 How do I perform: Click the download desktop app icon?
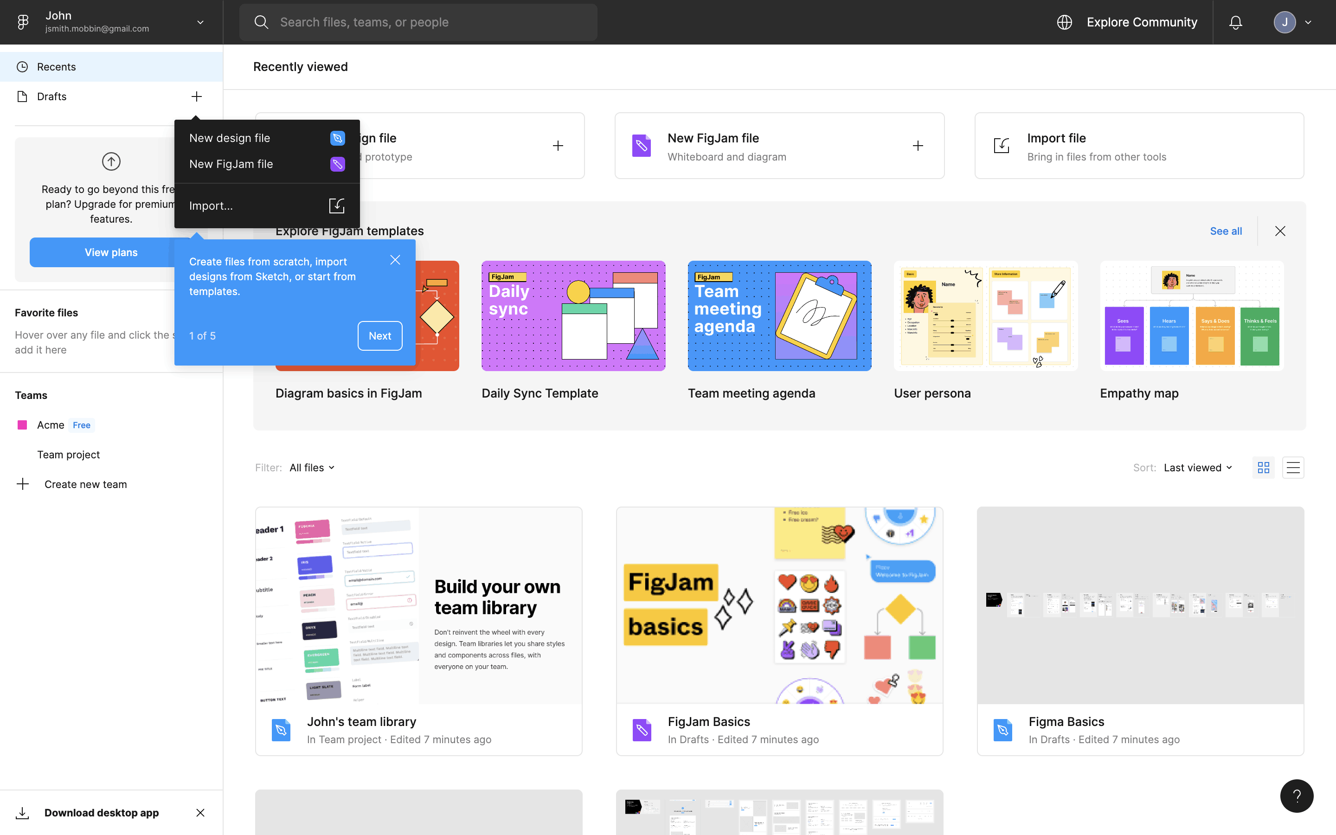pos(22,812)
